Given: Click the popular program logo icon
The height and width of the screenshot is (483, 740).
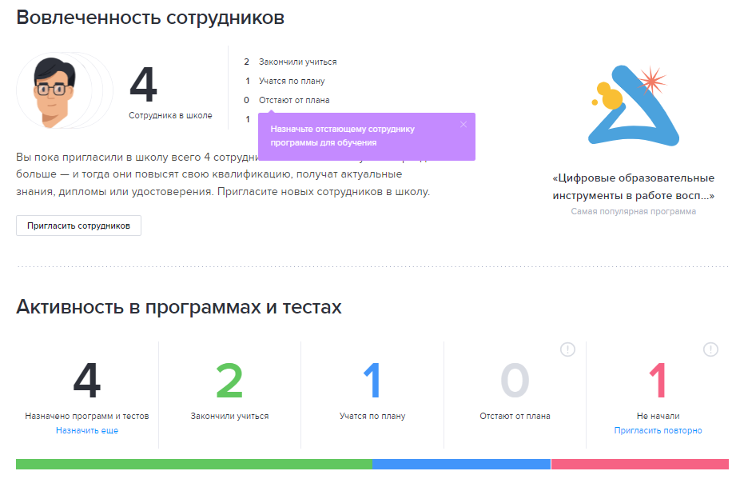Looking at the screenshot, I should coord(633,109).
